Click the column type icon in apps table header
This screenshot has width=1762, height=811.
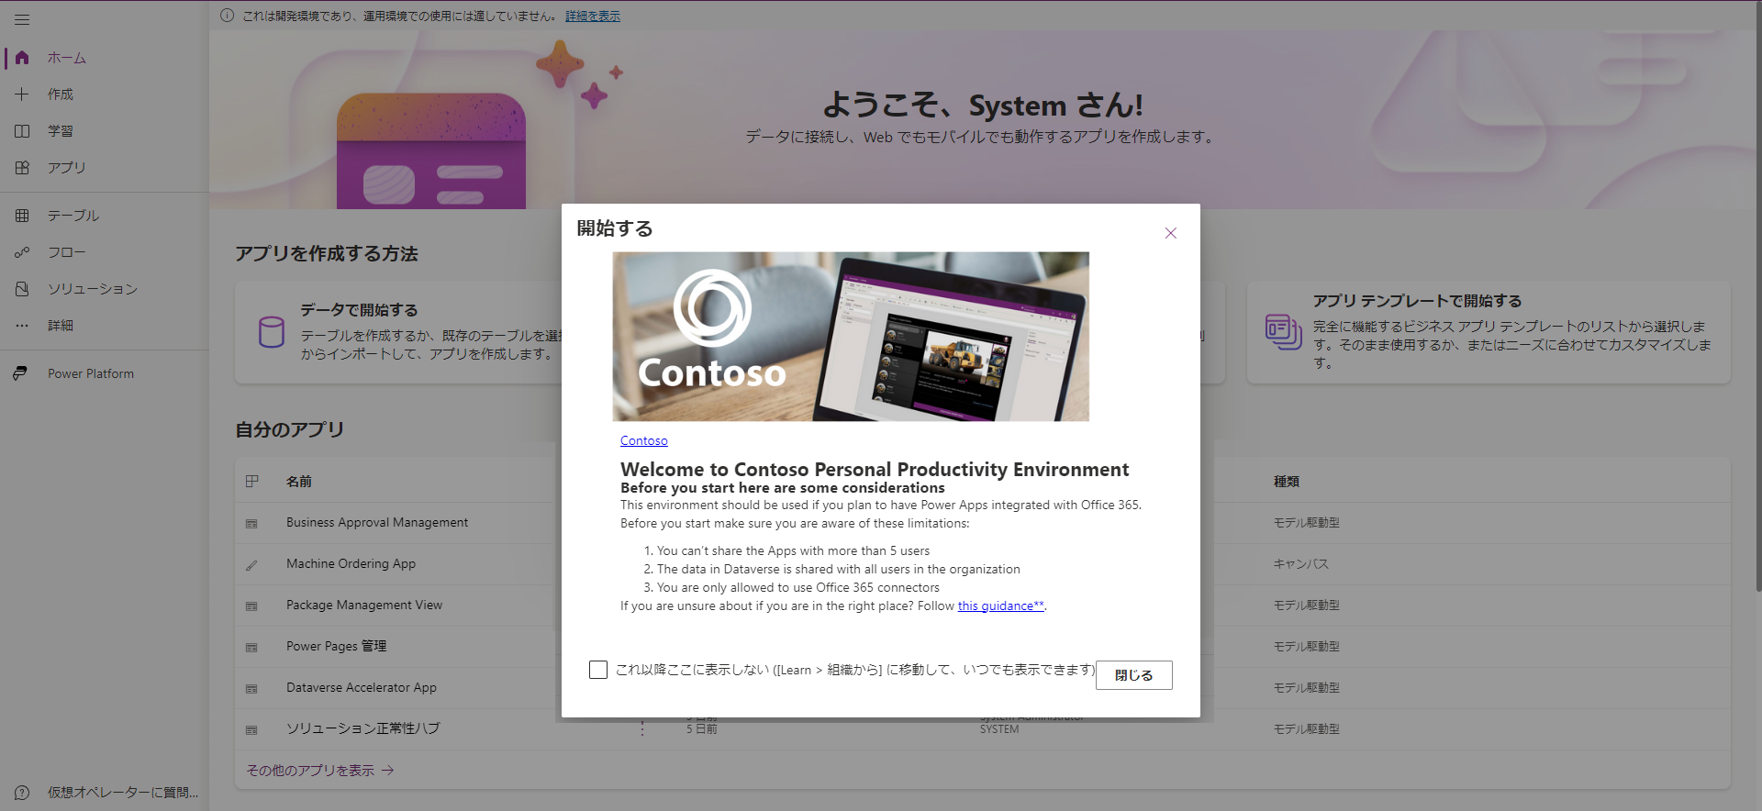(x=252, y=481)
